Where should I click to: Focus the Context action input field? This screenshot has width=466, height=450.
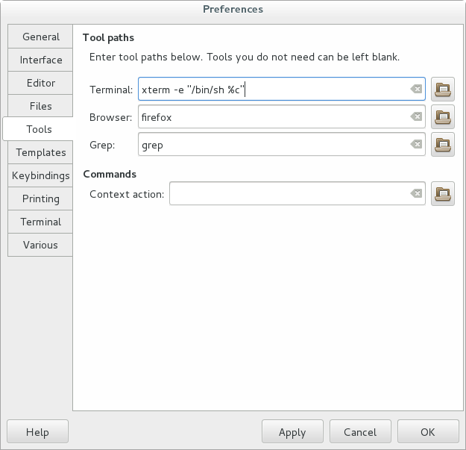[287, 194]
